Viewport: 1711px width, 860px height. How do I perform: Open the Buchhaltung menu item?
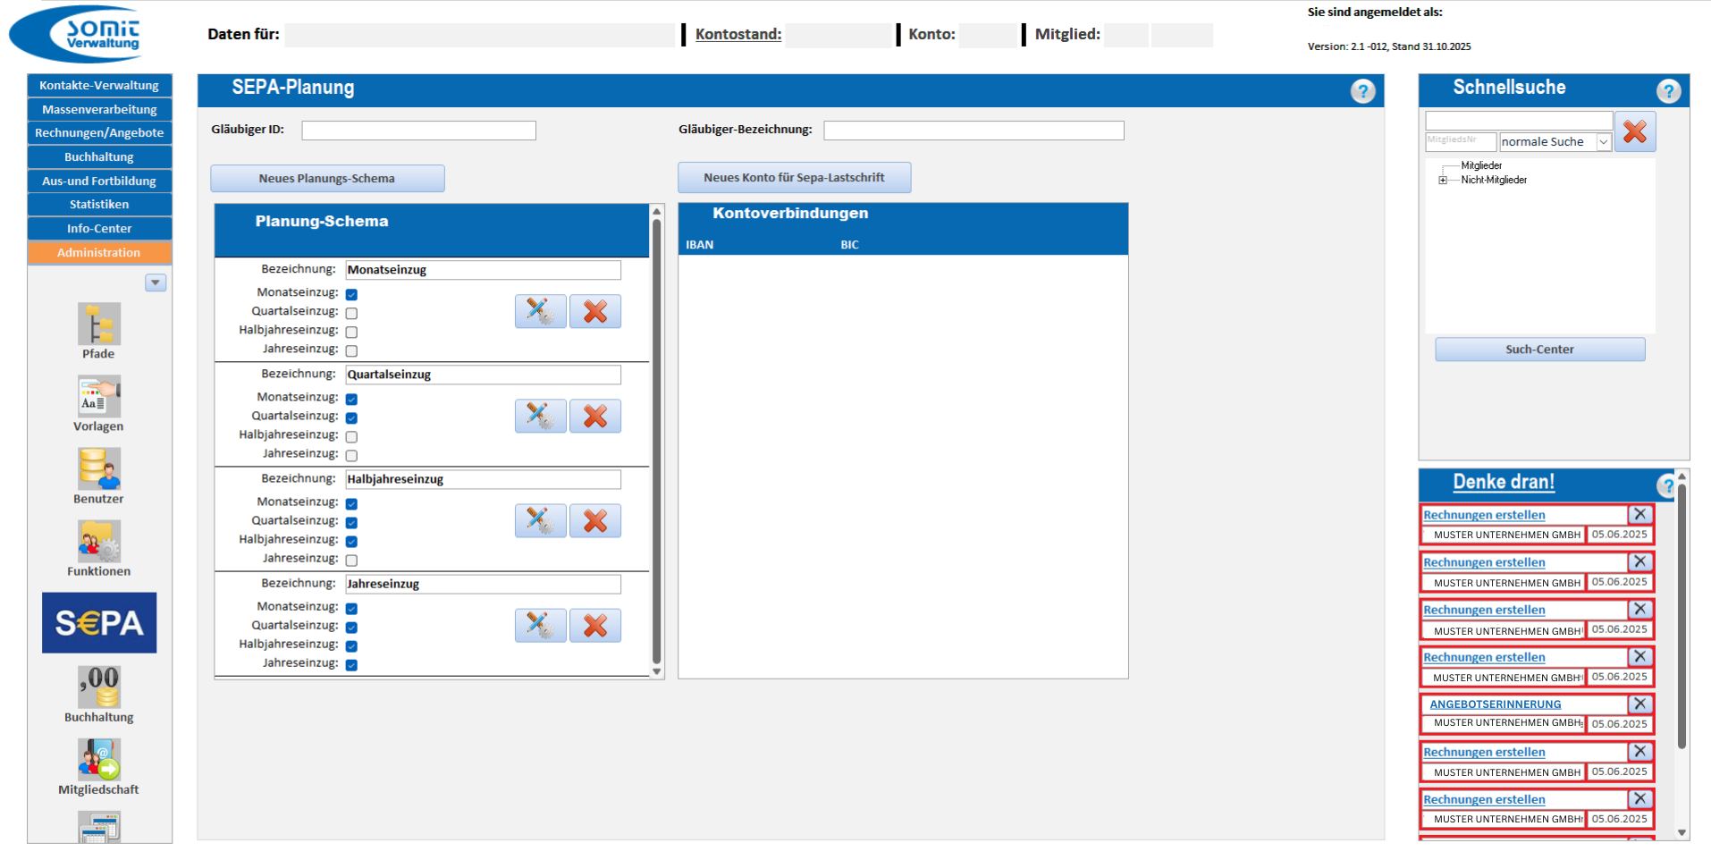(x=99, y=156)
